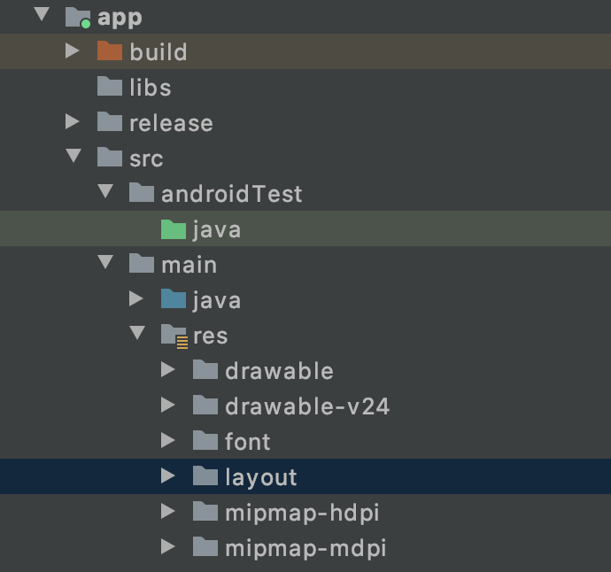This screenshot has height=572, width=611.
Task: Click the mipmap-hdpi folder icon
Action: [205, 512]
